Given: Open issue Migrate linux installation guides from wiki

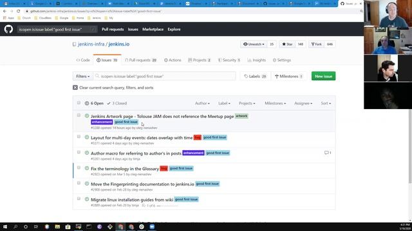Looking at the screenshot, I should pos(132,200).
